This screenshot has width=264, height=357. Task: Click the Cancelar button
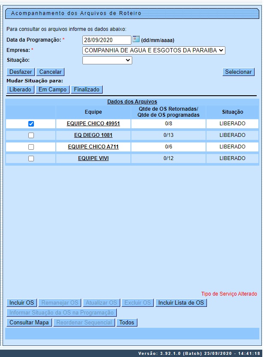point(50,72)
